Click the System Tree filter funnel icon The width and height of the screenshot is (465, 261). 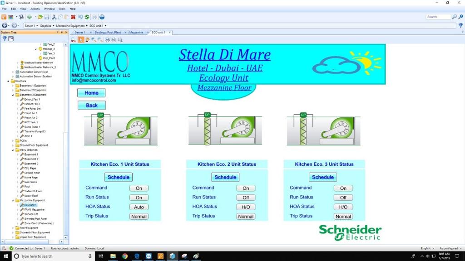(5, 39)
